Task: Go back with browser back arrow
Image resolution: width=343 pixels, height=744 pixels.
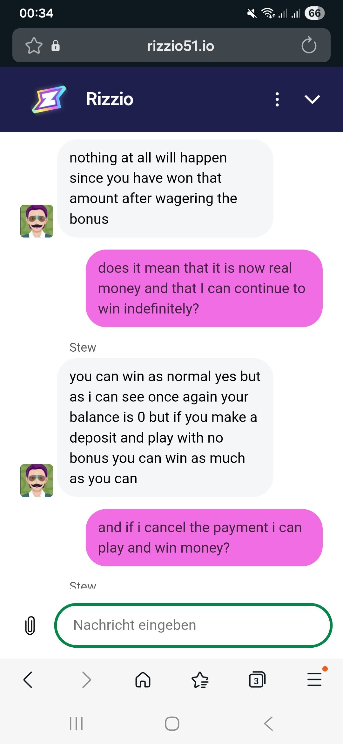Action: click(x=28, y=680)
